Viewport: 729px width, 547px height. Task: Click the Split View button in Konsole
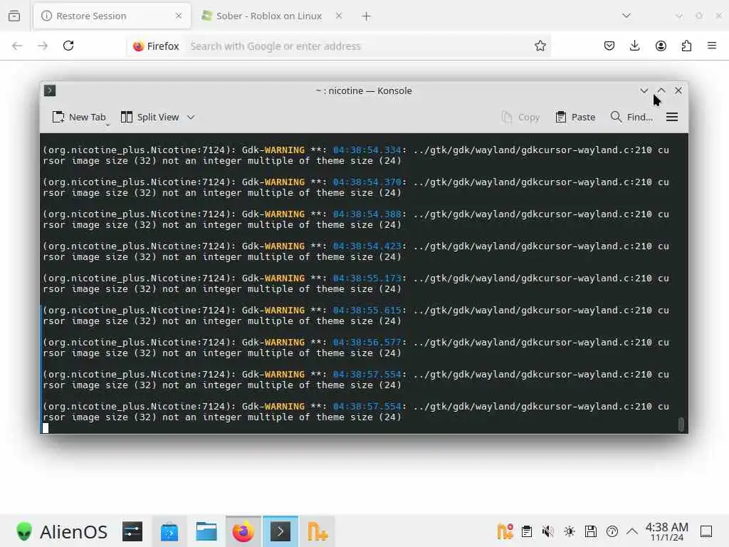(150, 118)
